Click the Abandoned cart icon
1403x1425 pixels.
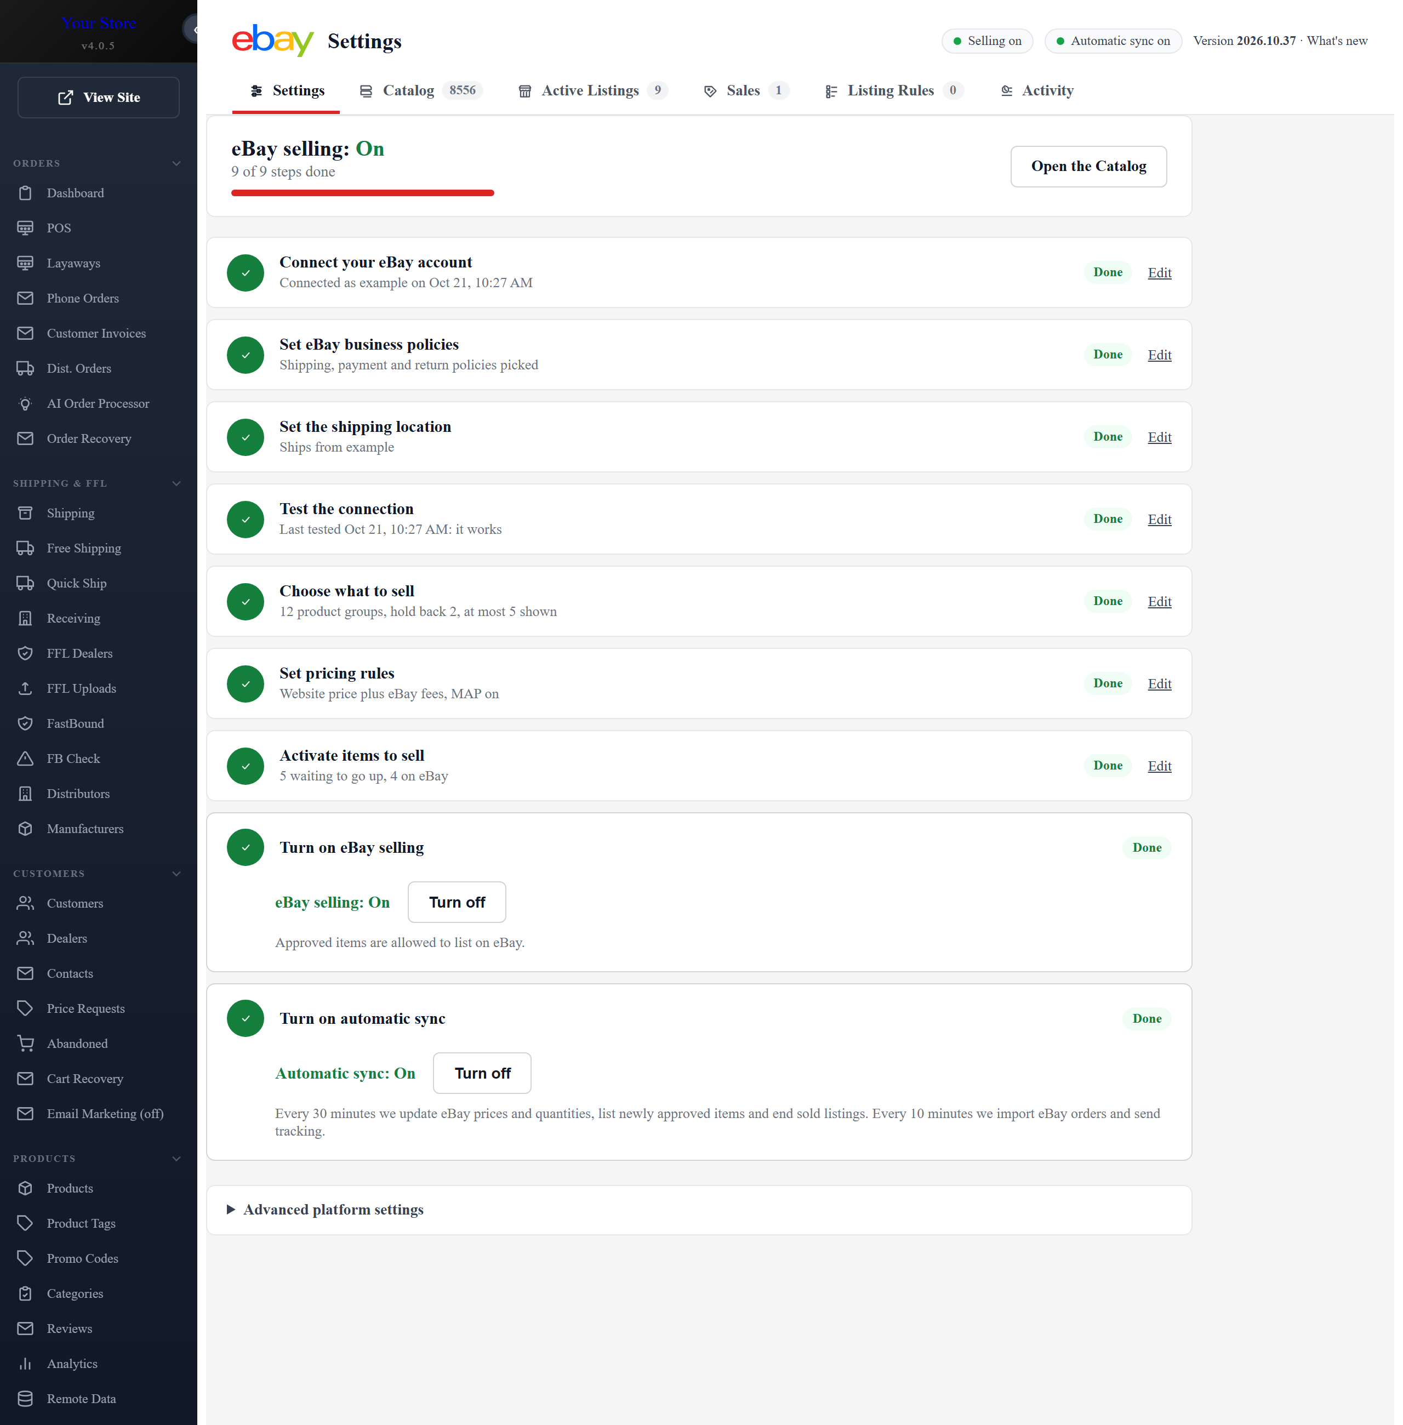point(25,1044)
